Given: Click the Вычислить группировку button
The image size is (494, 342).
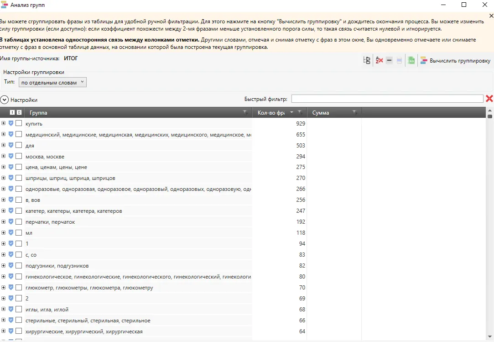Looking at the screenshot, I should [456, 61].
